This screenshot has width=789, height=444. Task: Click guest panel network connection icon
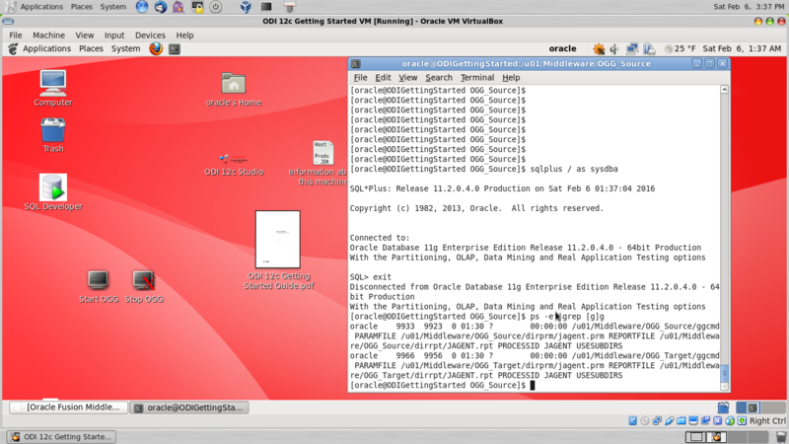click(x=632, y=48)
